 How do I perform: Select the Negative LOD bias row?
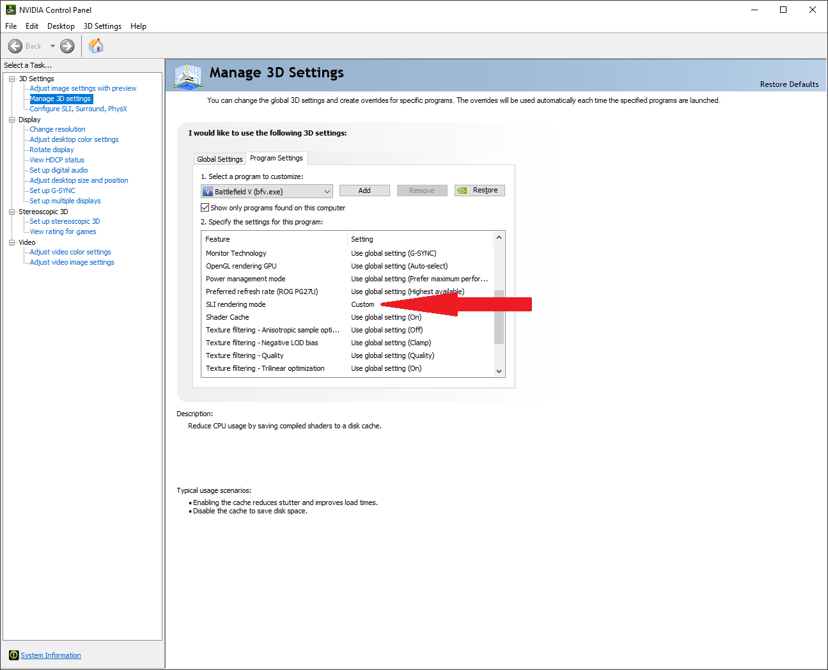coord(347,343)
